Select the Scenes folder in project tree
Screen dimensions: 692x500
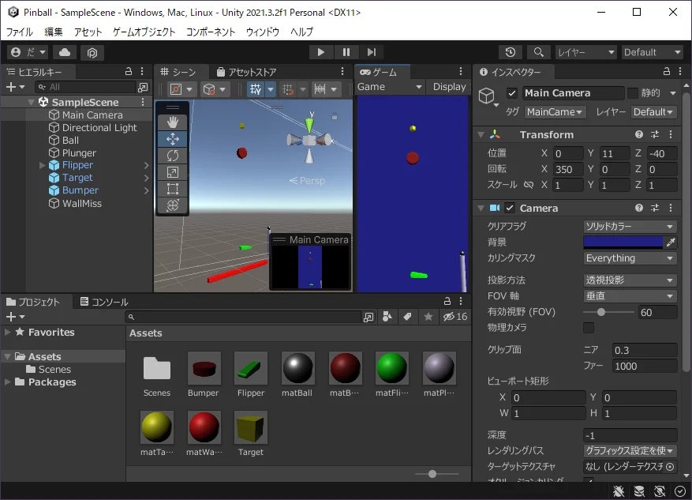[x=54, y=370]
